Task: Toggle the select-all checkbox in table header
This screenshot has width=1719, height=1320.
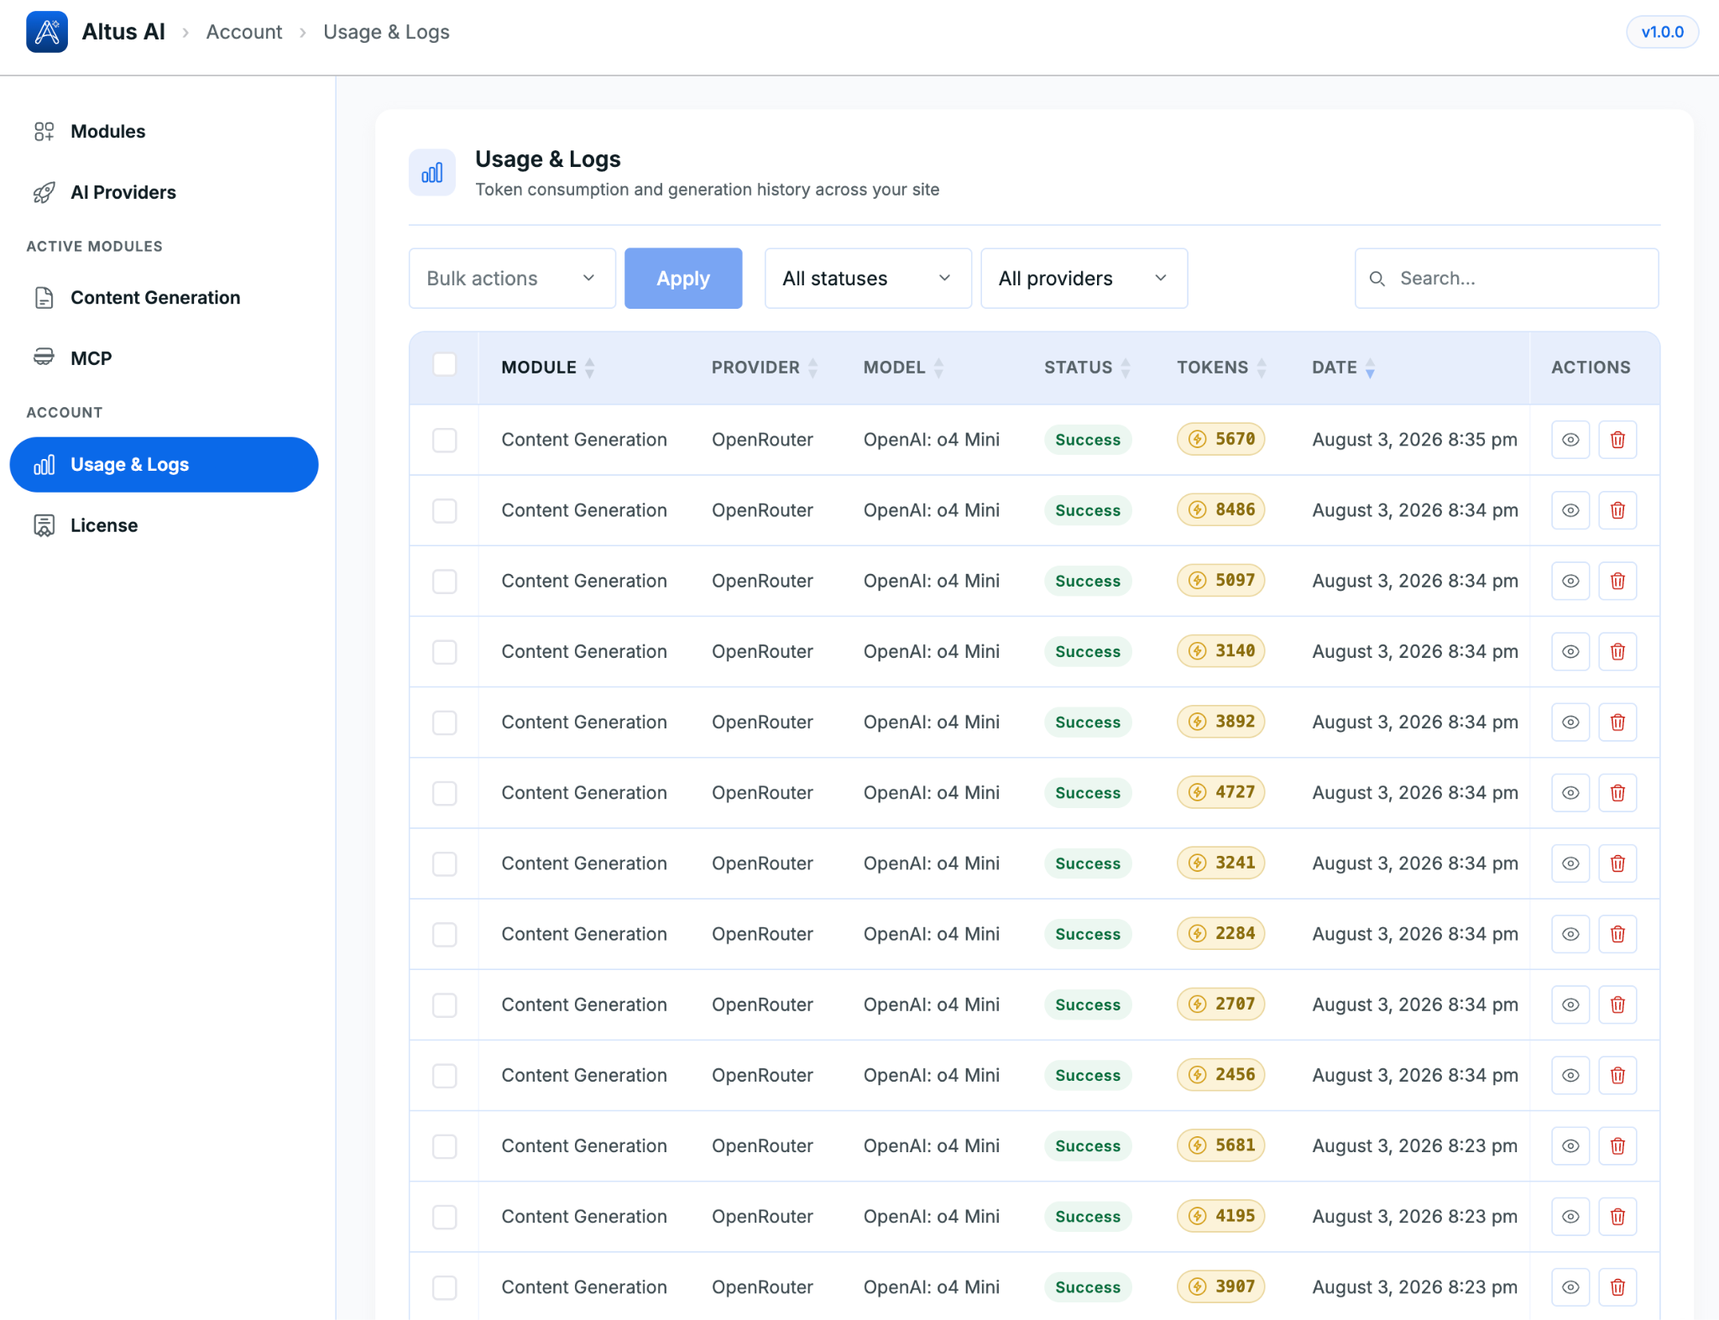Action: (444, 365)
